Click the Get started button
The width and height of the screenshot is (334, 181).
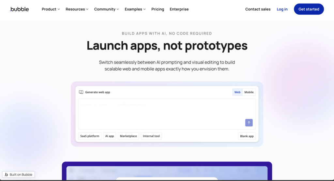[309, 9]
